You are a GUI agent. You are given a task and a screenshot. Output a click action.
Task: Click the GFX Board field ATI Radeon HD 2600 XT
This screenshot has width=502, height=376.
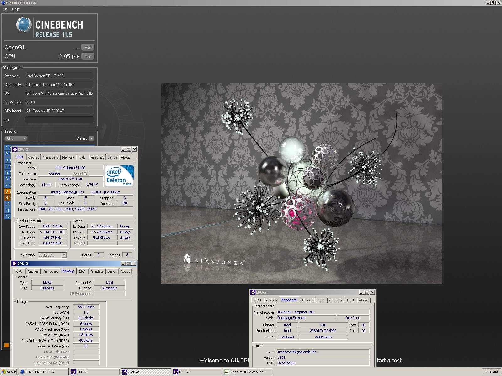[59, 111]
